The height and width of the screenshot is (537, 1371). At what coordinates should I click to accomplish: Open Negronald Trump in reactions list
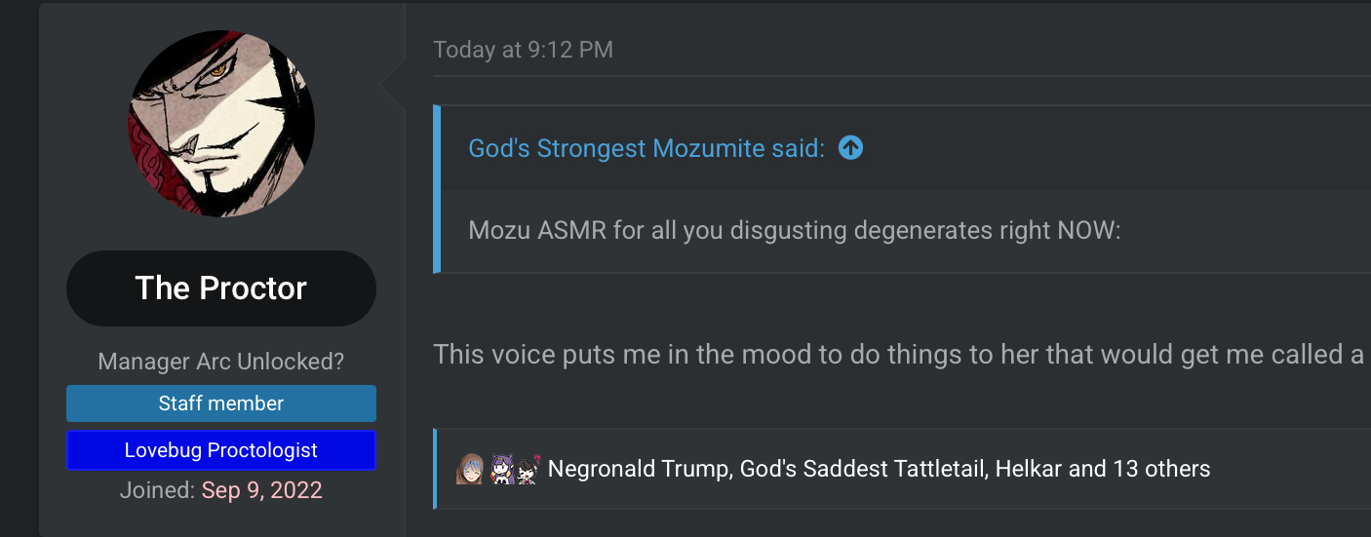[638, 470]
